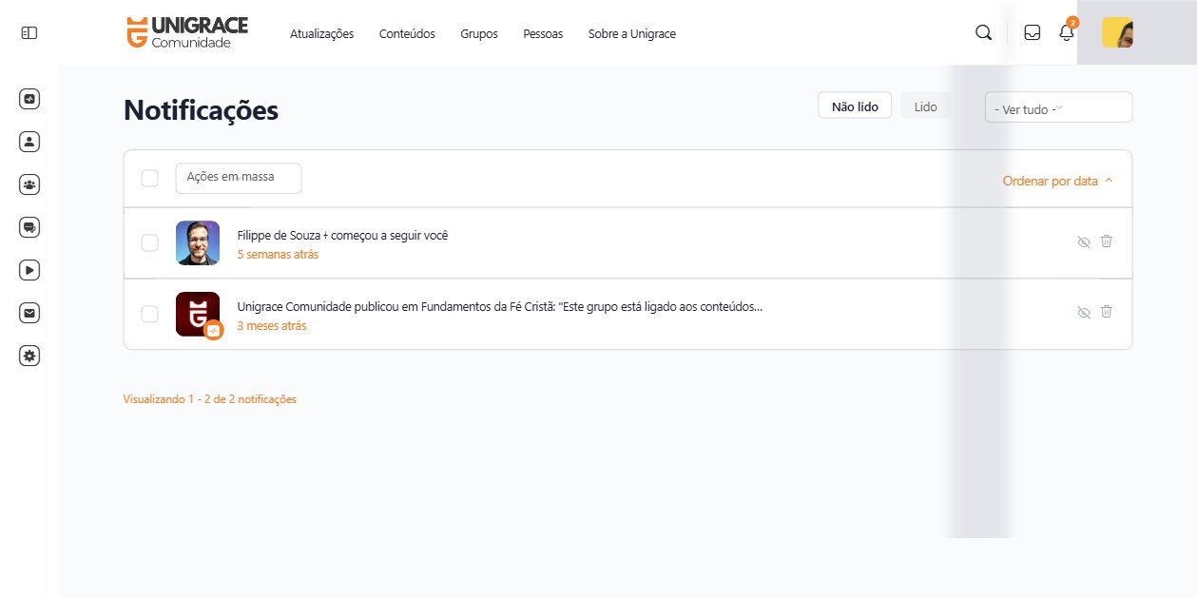Click the single-person profile icon in the sidebar
1197x598 pixels.
click(x=29, y=142)
